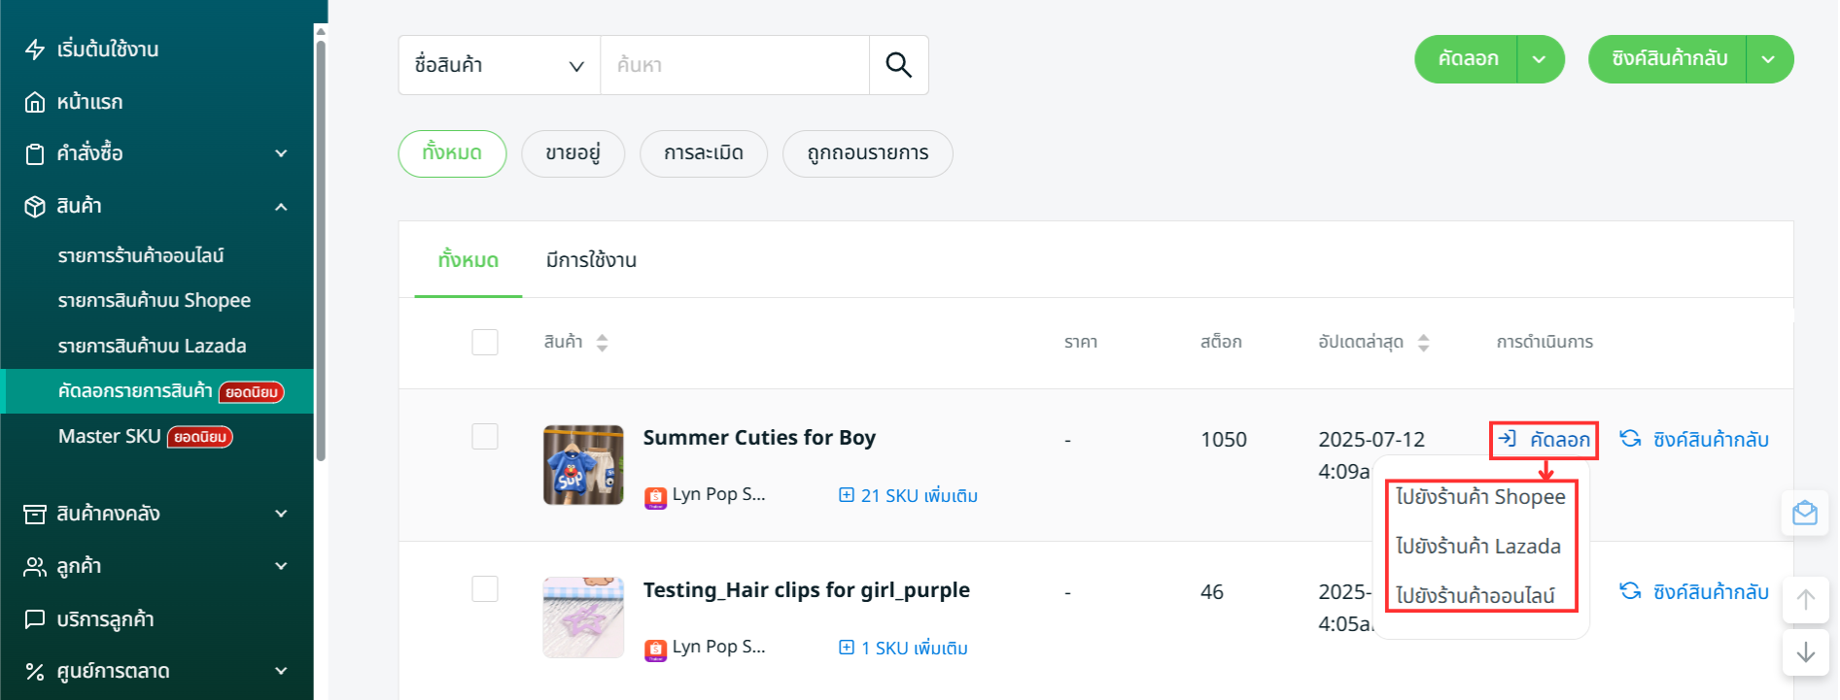Click the scroll-to-bottom arrow icon

[x=1805, y=651]
